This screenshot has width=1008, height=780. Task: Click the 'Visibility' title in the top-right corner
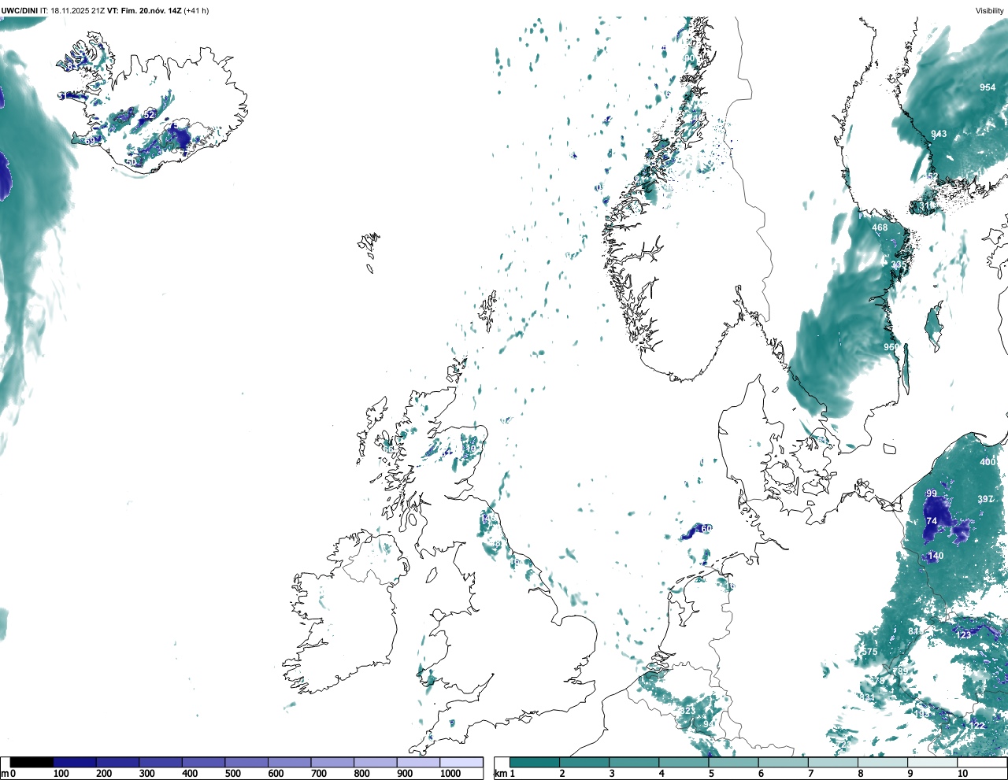click(989, 10)
